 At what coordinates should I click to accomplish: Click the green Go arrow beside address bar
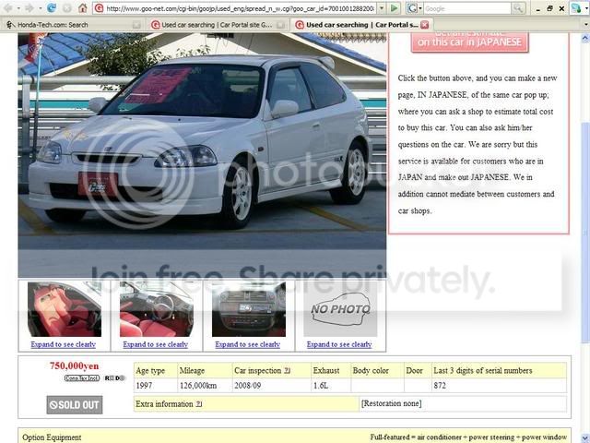(394, 7)
